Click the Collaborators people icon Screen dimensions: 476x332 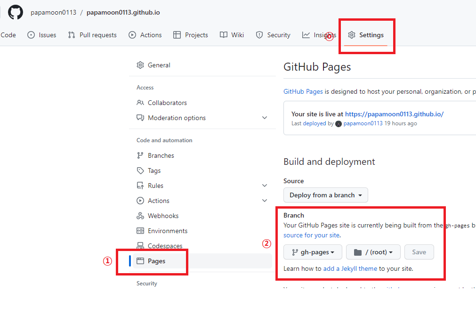pos(140,103)
